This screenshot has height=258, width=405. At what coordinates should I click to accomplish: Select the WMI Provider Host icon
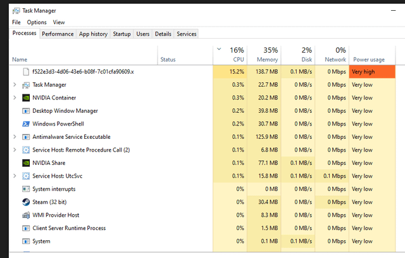coord(26,215)
